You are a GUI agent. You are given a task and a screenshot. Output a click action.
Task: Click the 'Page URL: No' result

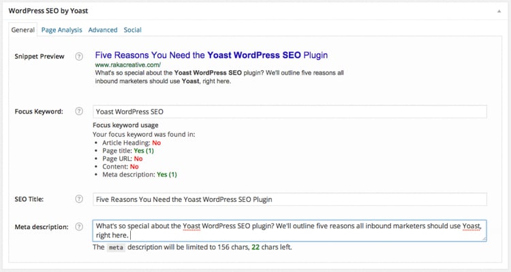point(122,158)
